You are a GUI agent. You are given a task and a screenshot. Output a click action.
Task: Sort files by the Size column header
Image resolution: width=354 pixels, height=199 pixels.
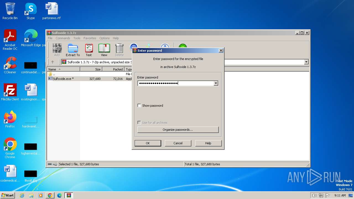pos(91,69)
